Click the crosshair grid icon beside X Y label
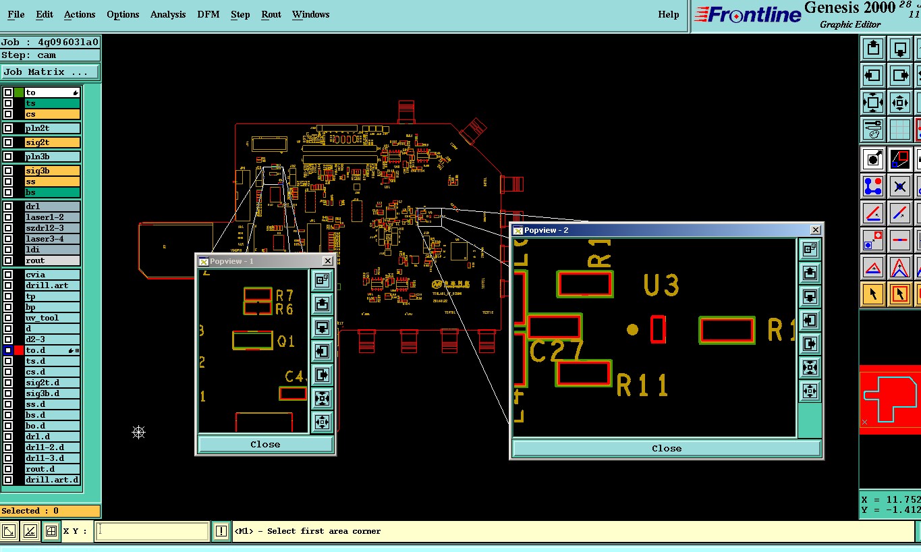 coord(51,531)
